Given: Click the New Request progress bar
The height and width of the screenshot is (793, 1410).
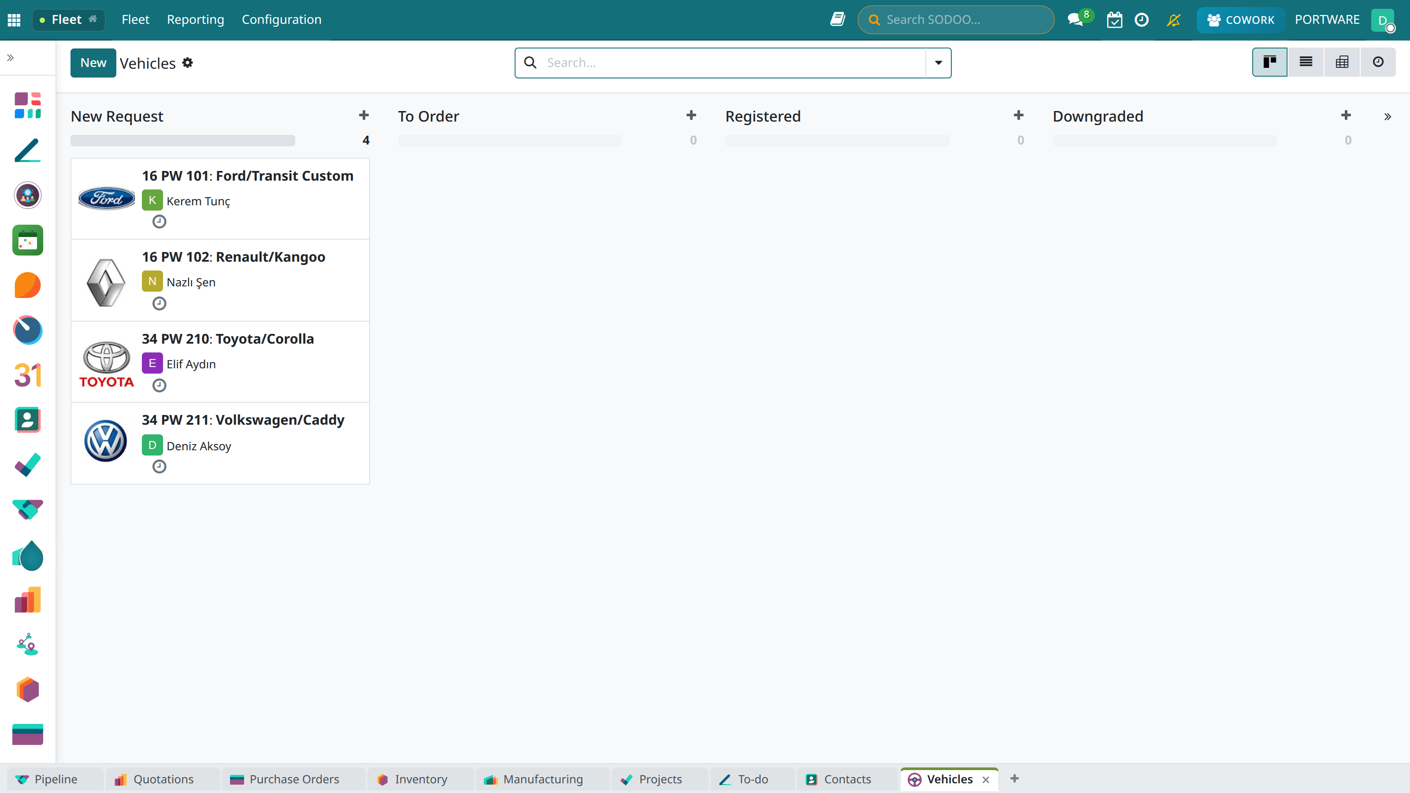Looking at the screenshot, I should click(x=183, y=141).
